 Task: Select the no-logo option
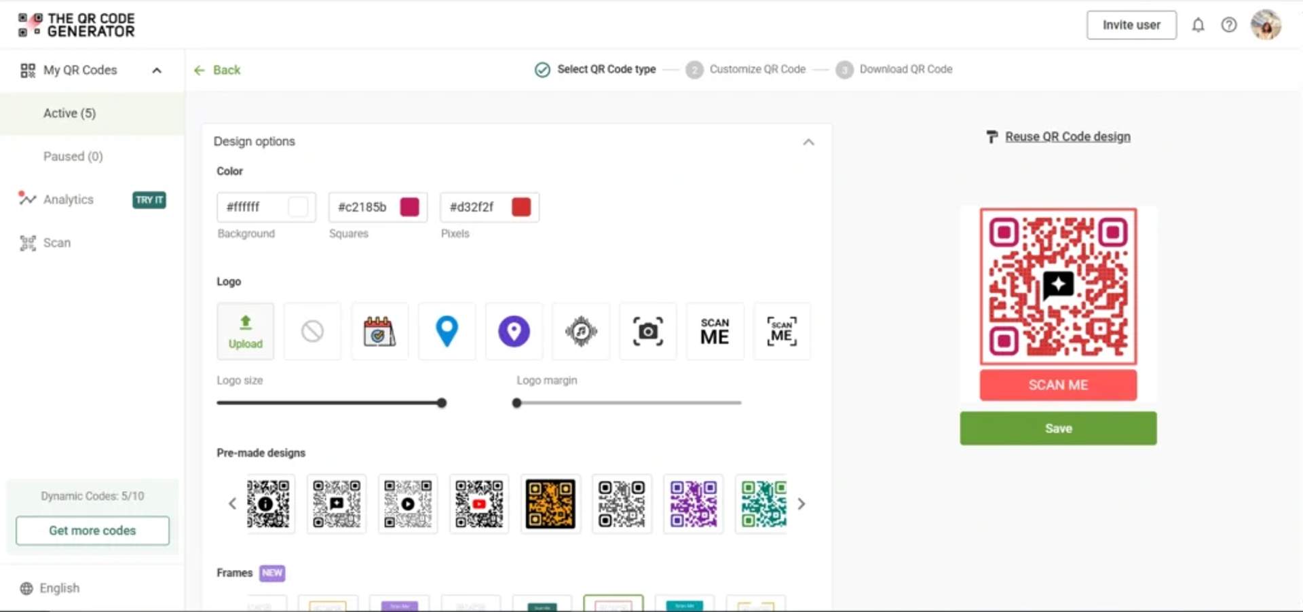tap(312, 331)
